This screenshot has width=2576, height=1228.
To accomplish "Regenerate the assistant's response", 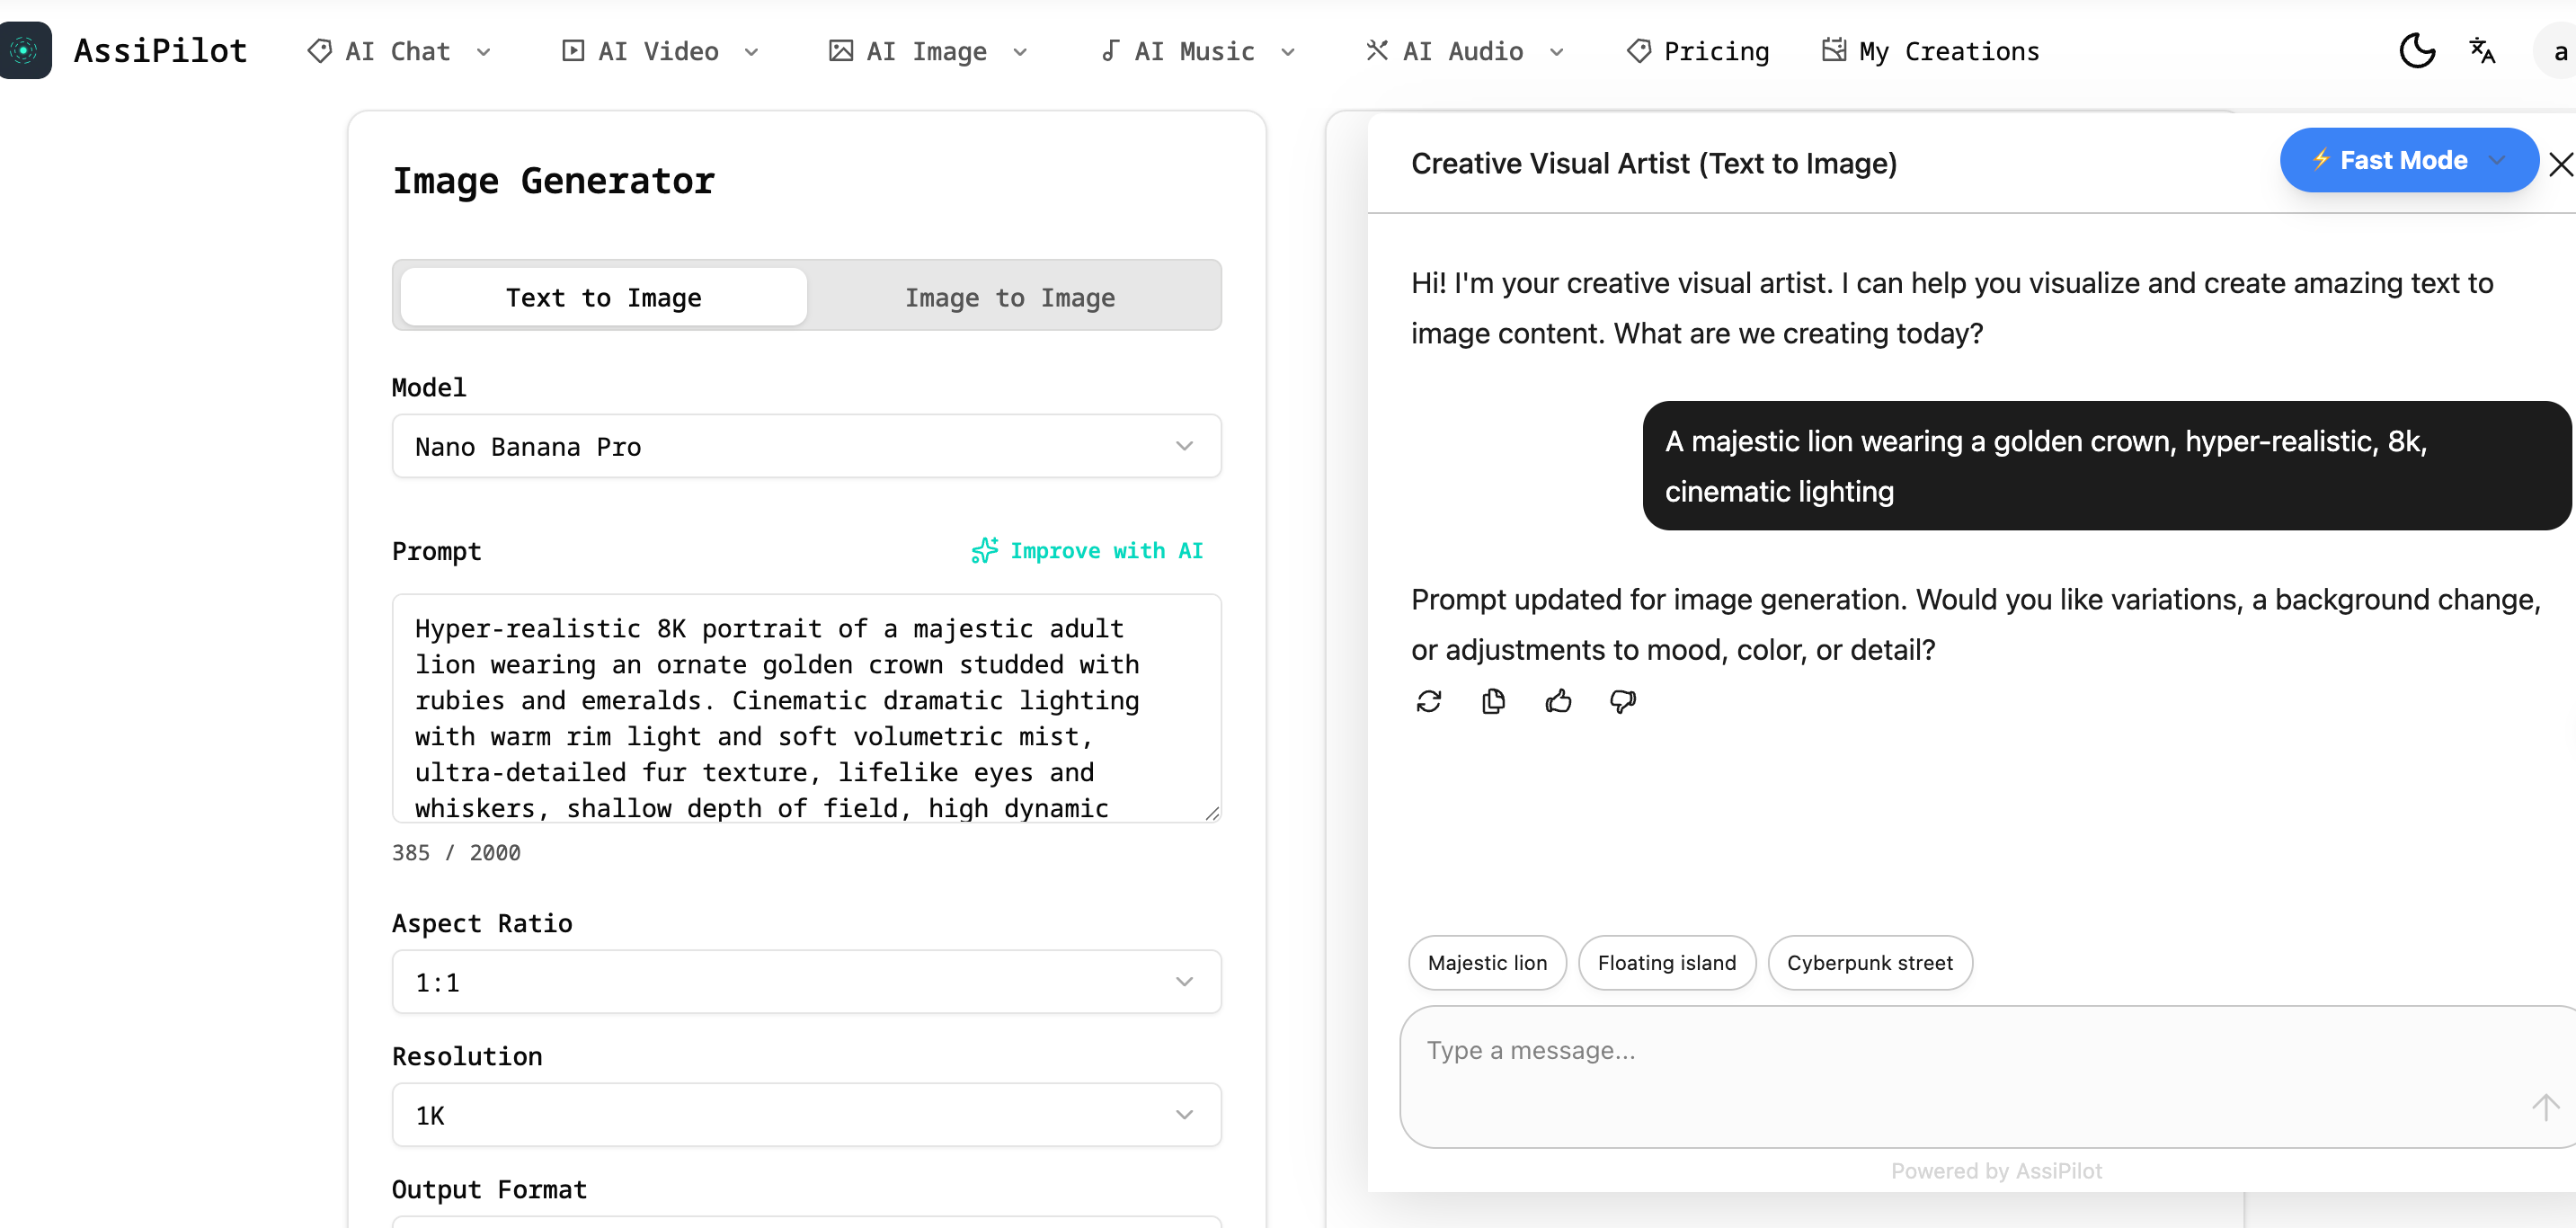I will (x=1429, y=701).
